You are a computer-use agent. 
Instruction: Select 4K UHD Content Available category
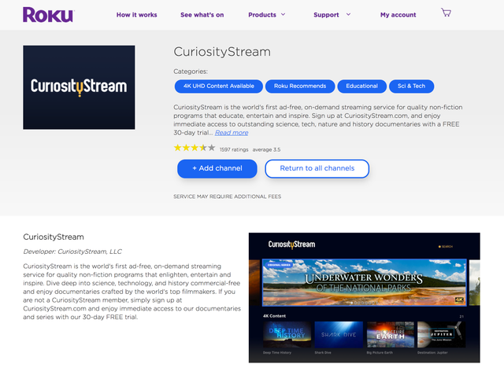217,86
